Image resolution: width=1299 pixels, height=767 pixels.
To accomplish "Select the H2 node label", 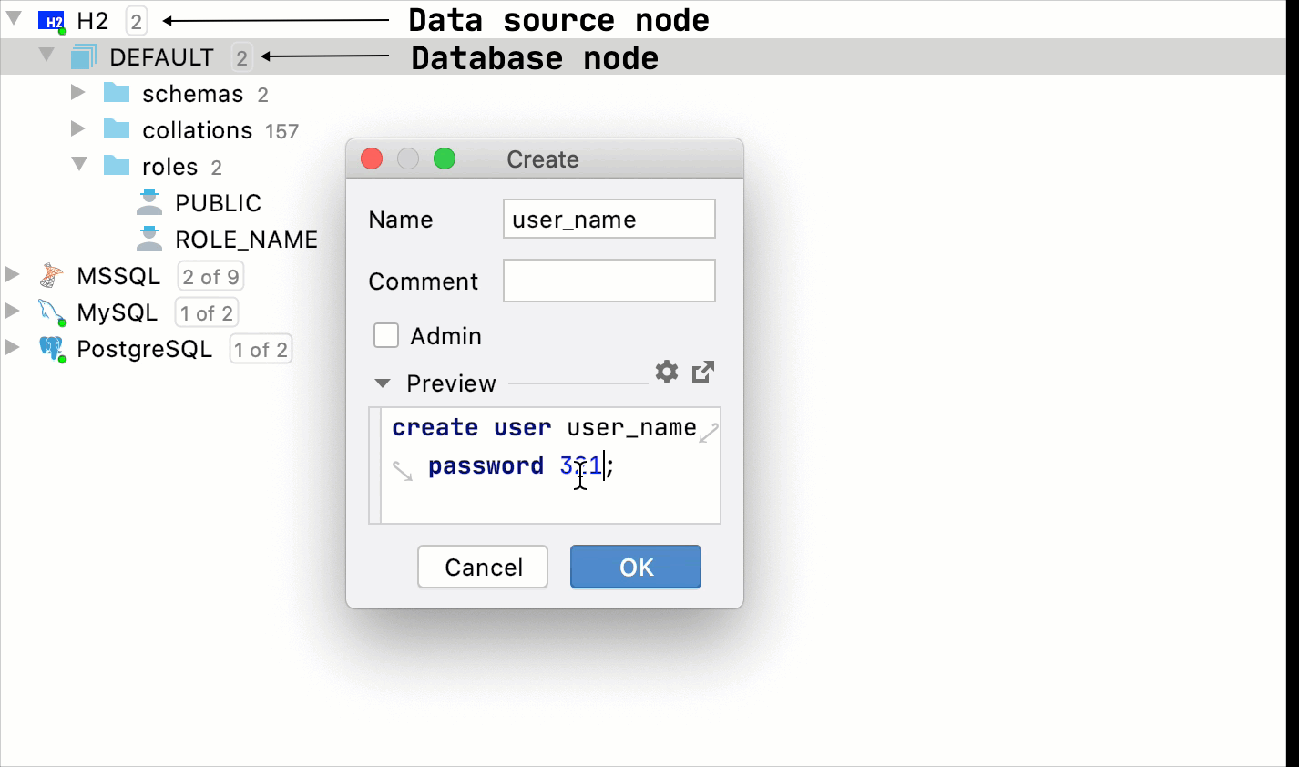I will tap(92, 21).
